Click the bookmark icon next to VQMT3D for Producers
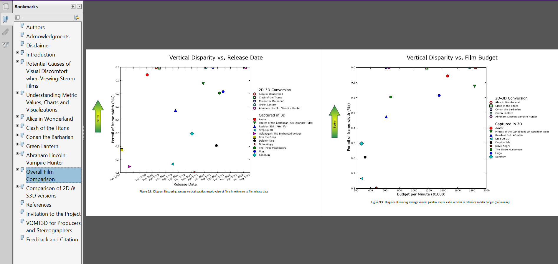Screen dimensions: 558x264 22,221
